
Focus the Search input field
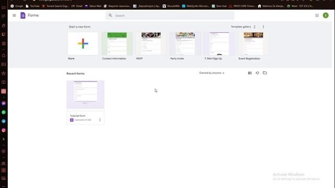(x=170, y=15)
